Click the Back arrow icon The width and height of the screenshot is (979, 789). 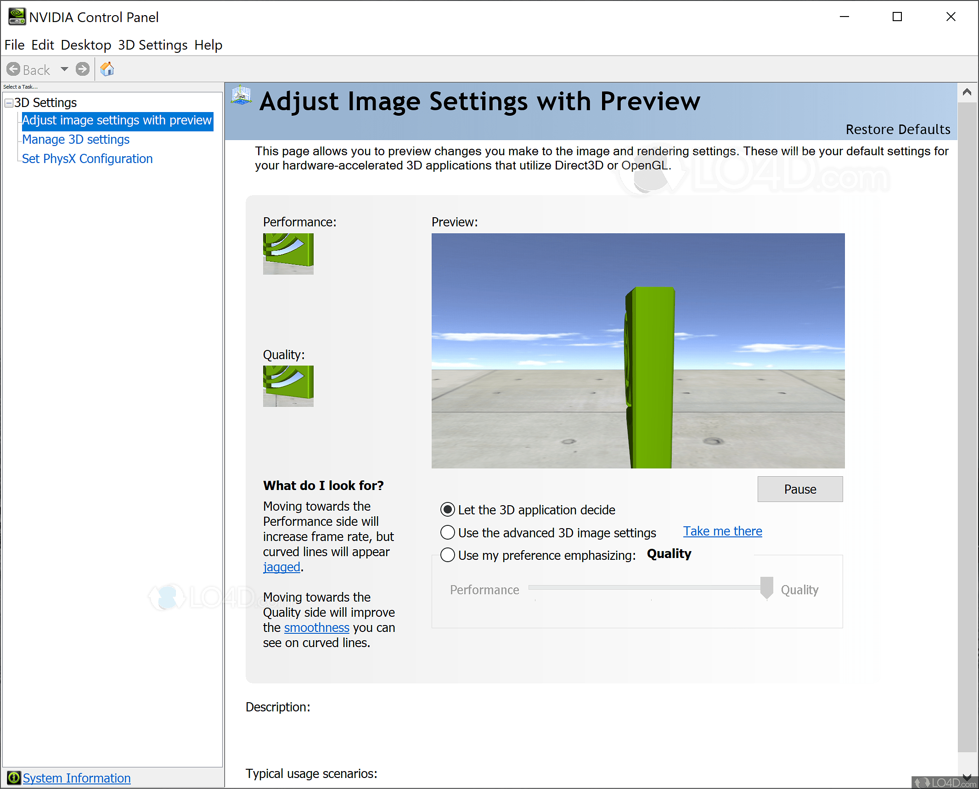pyautogui.click(x=14, y=69)
